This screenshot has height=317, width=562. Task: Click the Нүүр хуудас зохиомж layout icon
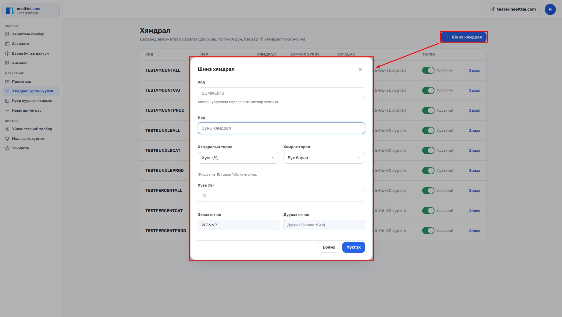point(7,101)
